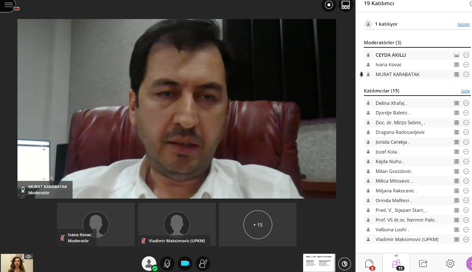Screen dimensions: 472x272
Task: Click the shared slide thumbnail preview
Action: [x=319, y=263]
